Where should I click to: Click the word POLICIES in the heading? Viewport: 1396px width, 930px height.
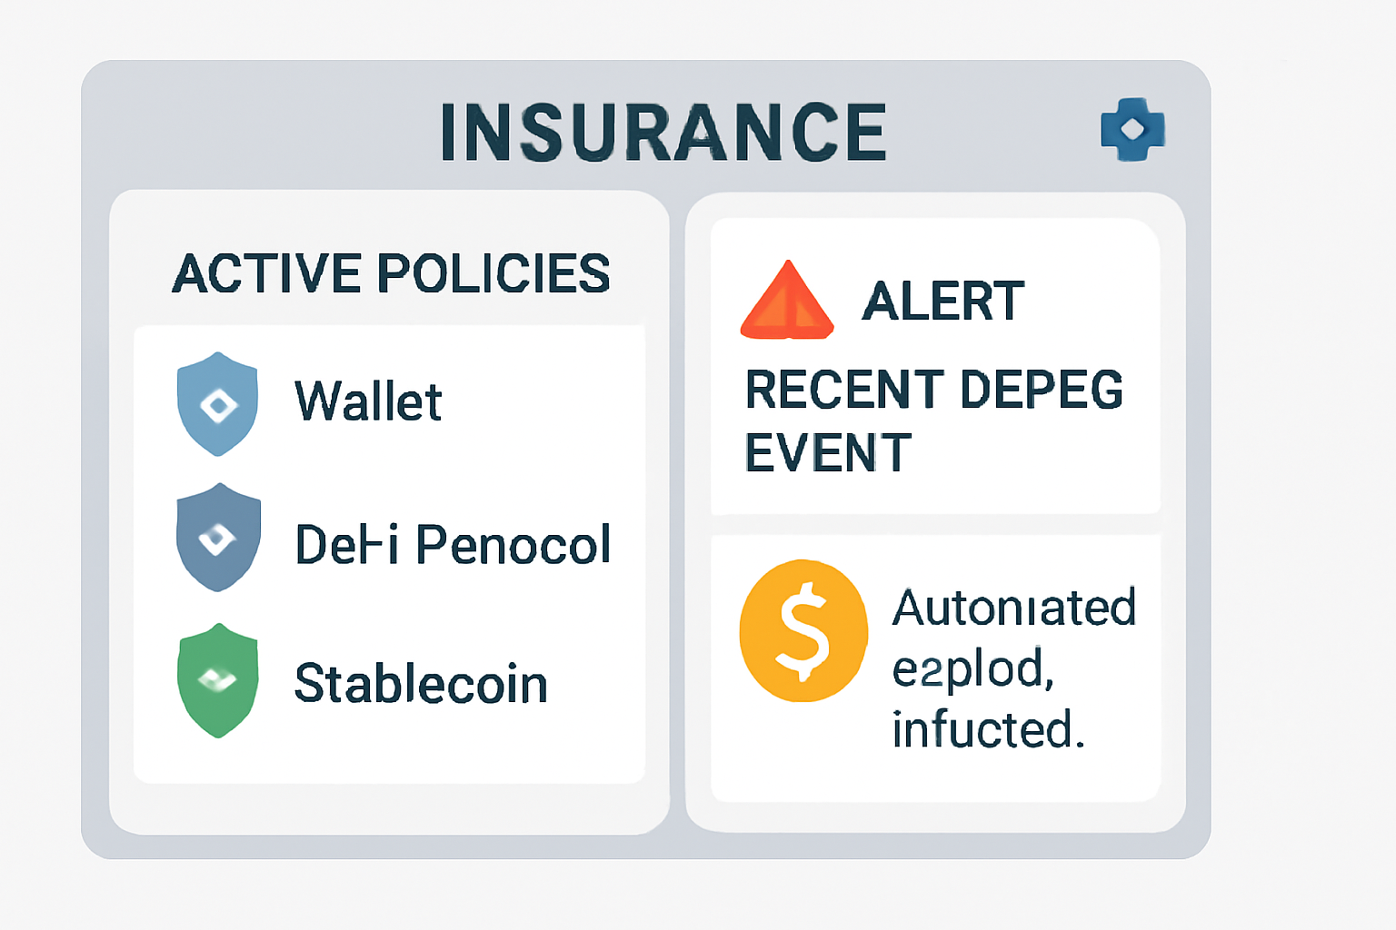(493, 273)
